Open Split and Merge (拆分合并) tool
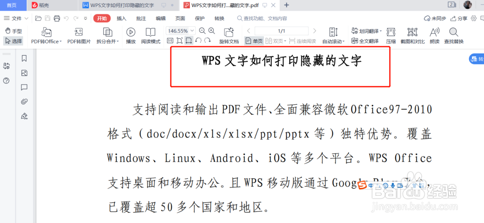The height and width of the screenshot is (223, 484). coord(108,36)
